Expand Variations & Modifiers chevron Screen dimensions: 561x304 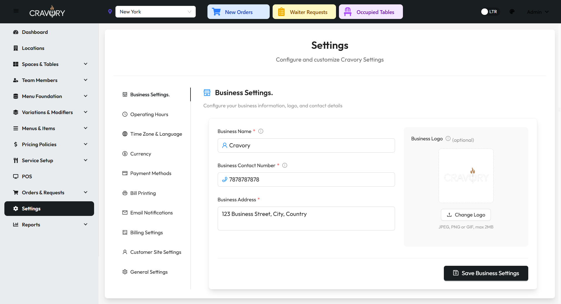click(86, 112)
